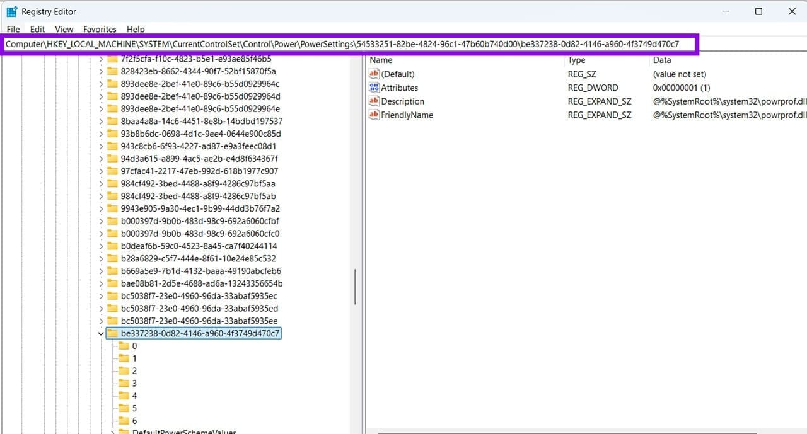Image resolution: width=807 pixels, height=434 pixels.
Task: Click folder icon of key bc5038f7 ending 35ed
Action: (x=112, y=308)
